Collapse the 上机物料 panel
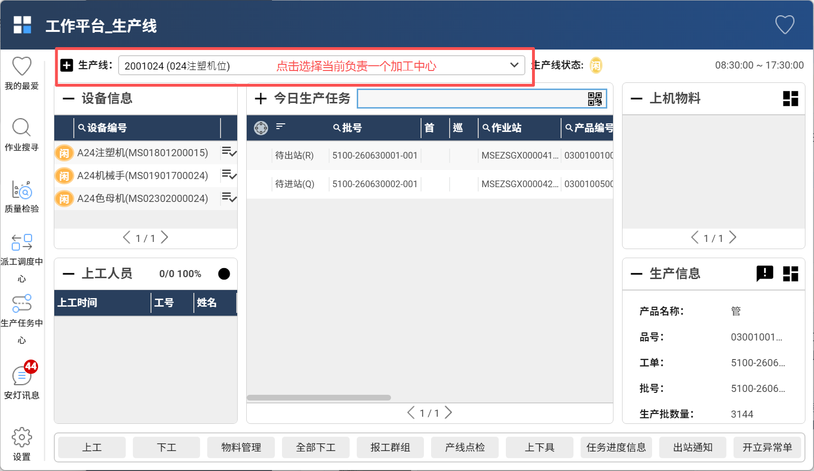814x471 pixels. click(636, 99)
